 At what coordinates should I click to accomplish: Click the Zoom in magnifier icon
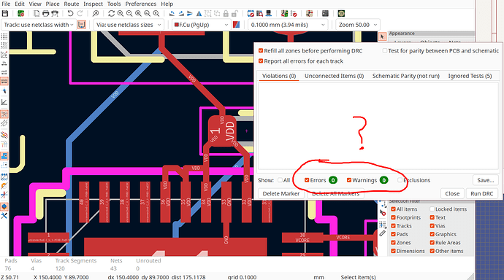(121, 13)
